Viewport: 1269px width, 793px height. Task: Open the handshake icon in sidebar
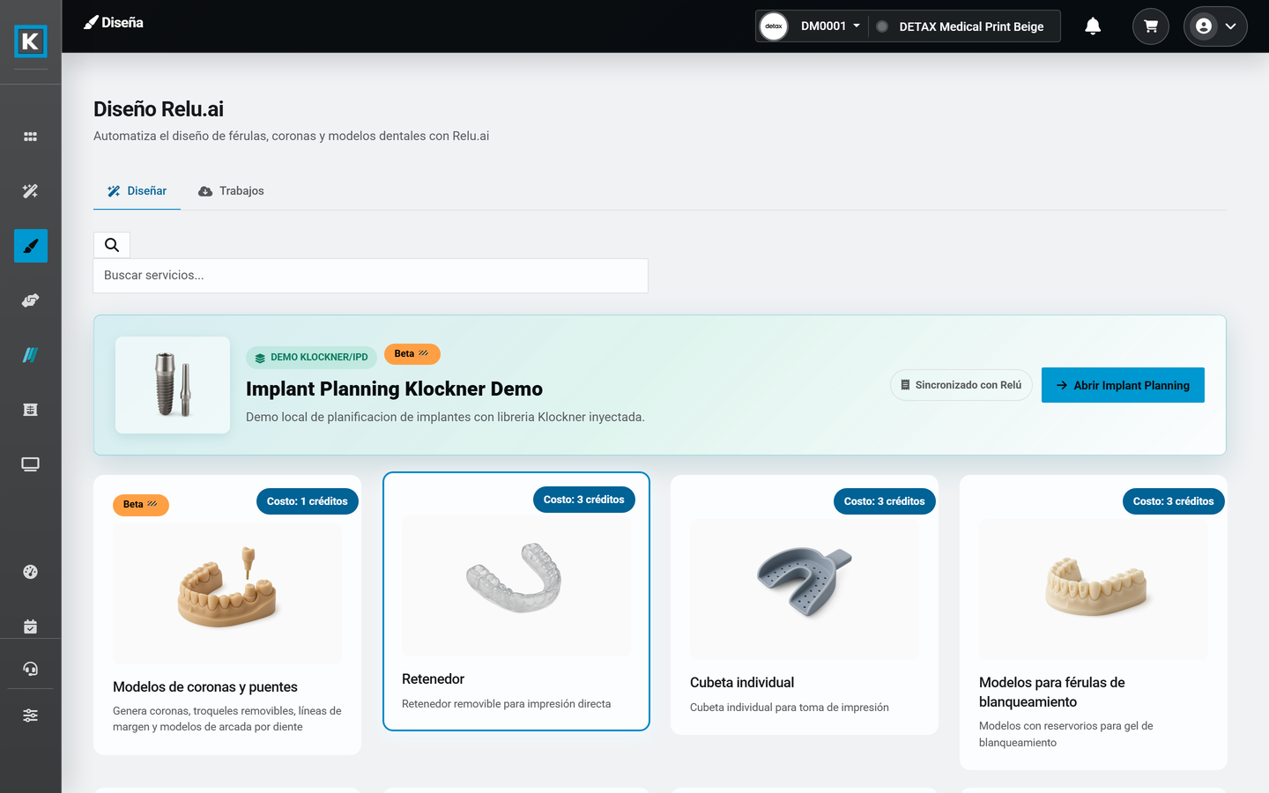coord(31,300)
